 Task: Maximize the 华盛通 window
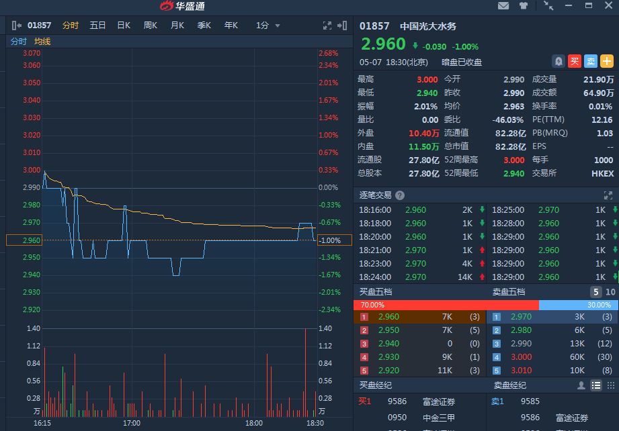point(589,5)
